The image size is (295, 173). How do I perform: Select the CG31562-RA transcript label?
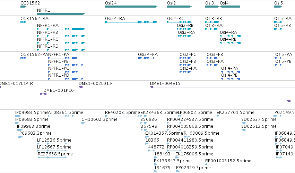[34, 19]
